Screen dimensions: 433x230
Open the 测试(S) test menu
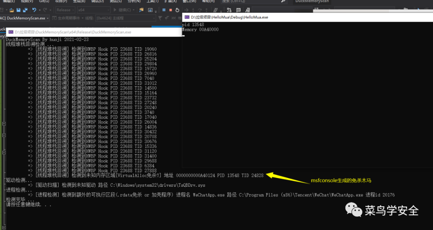click(115, 1)
